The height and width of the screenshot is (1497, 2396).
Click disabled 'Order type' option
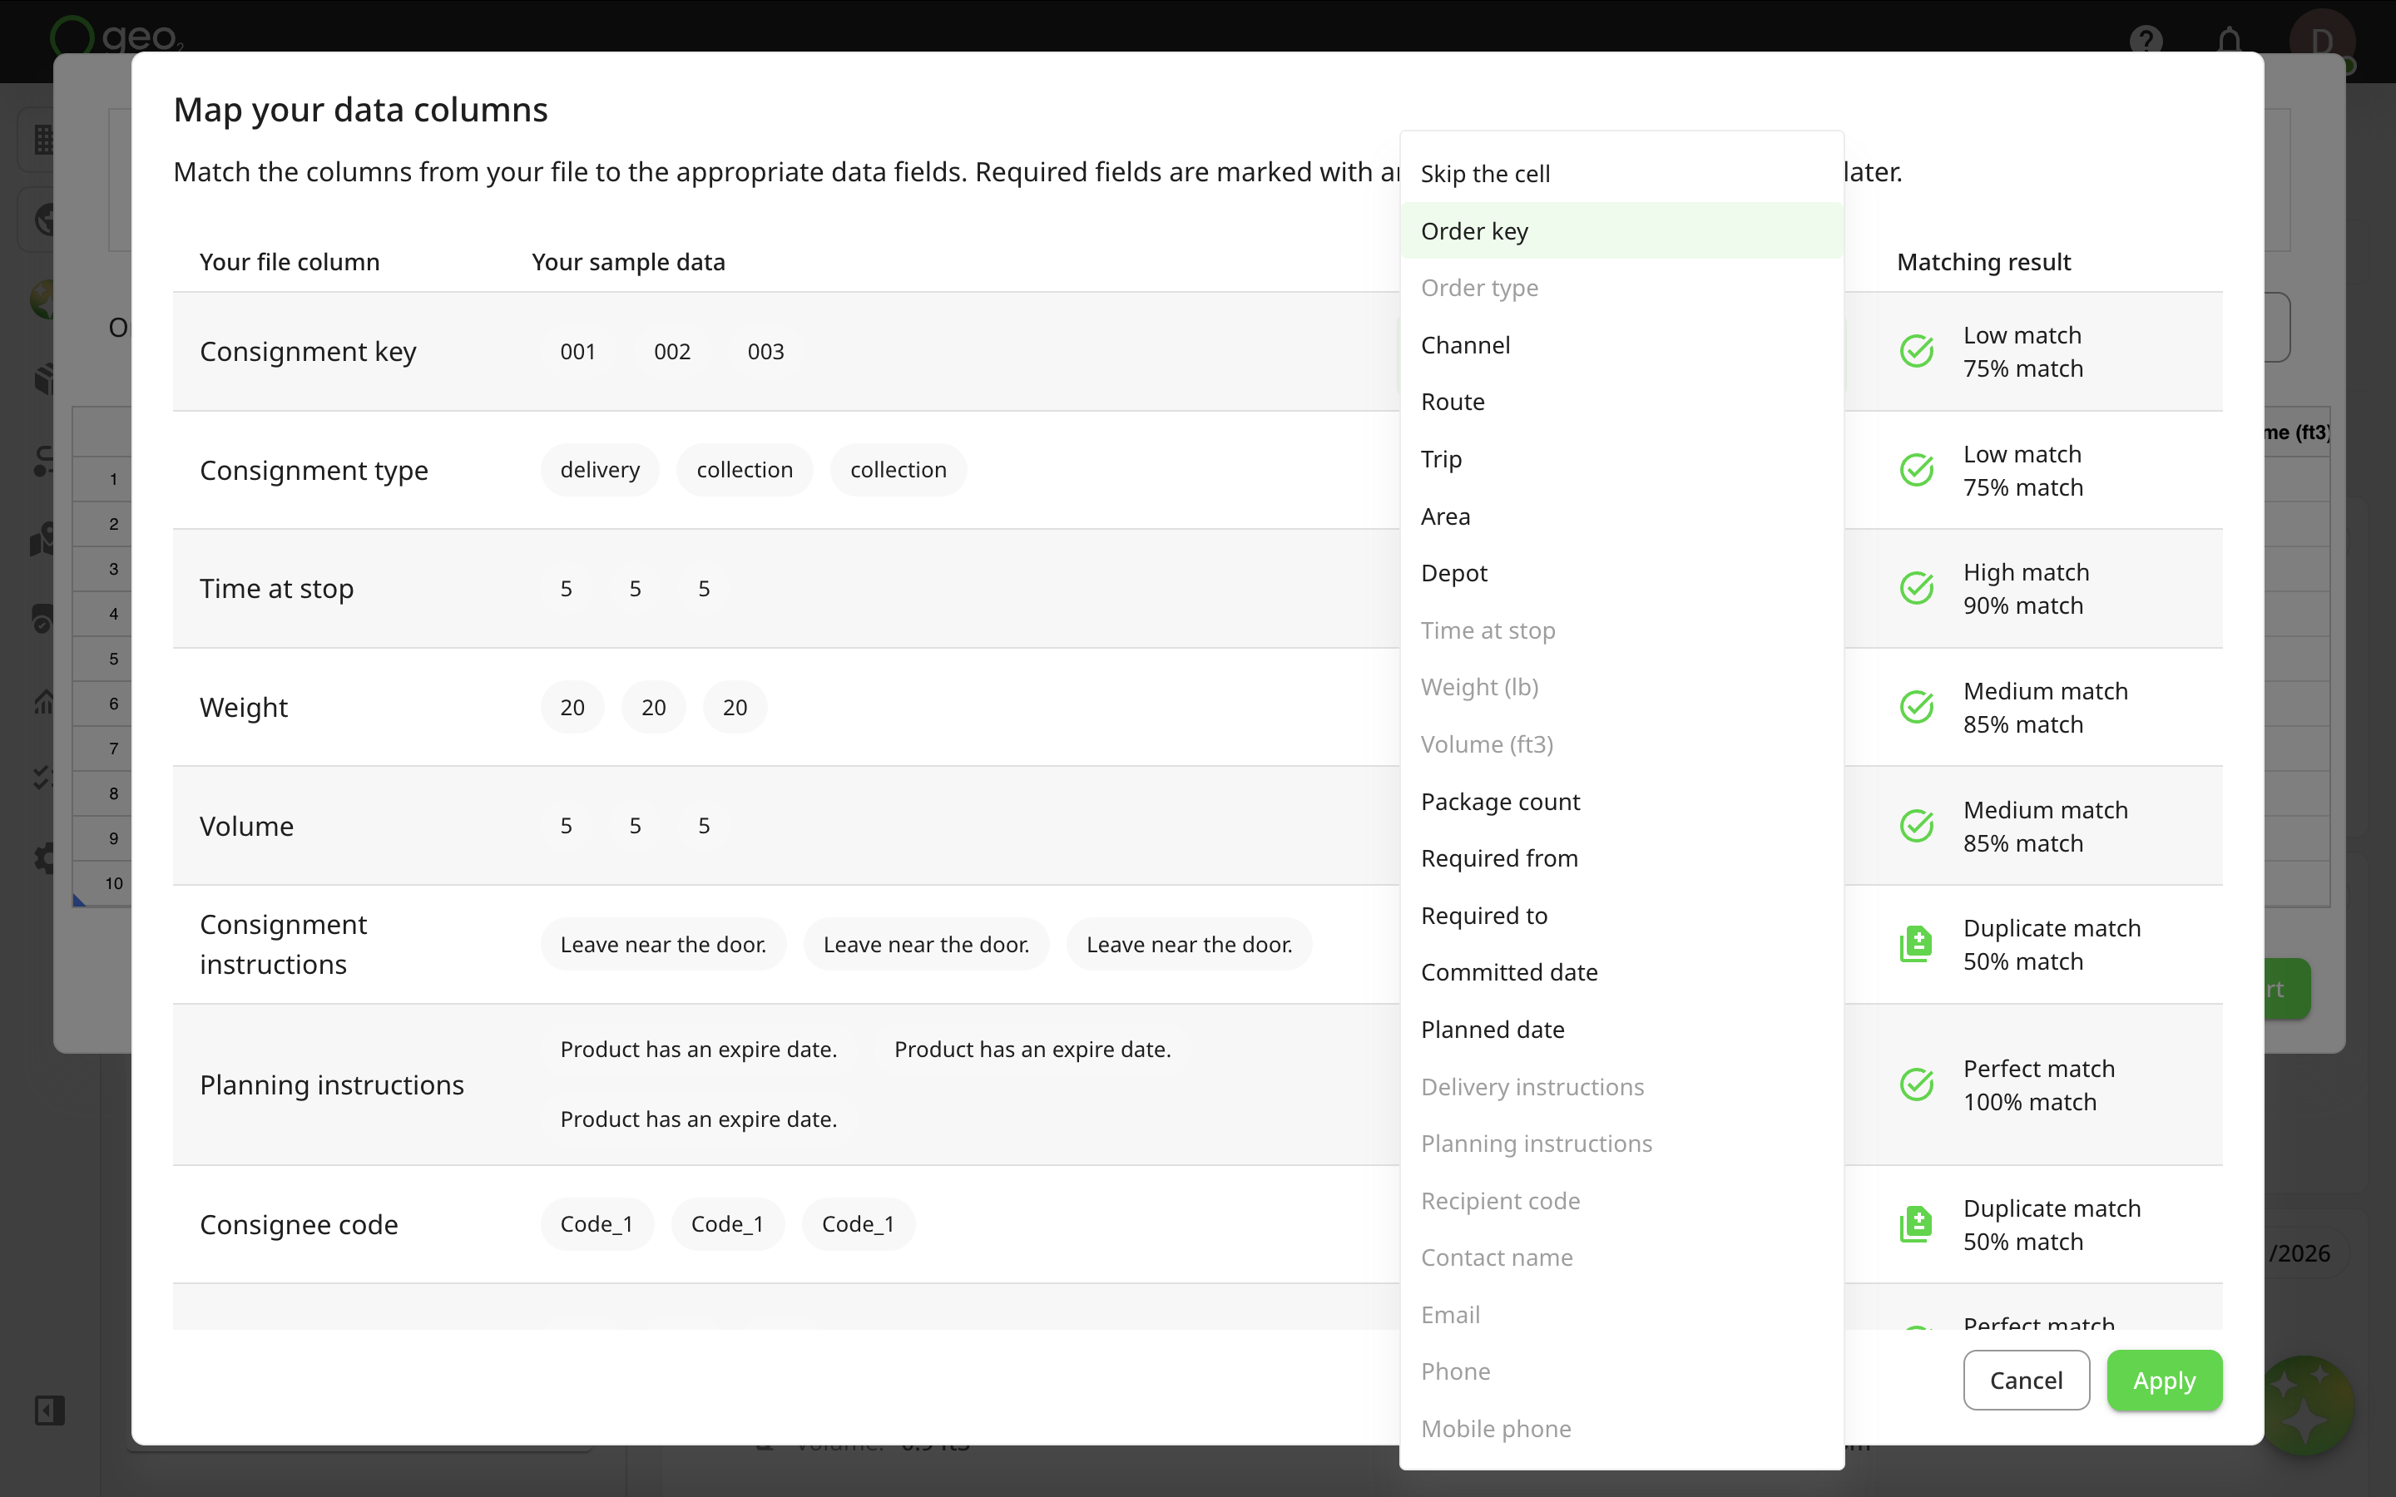(1621, 288)
